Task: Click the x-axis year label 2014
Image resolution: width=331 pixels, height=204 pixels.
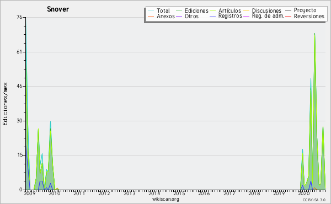Action: [x=154, y=193]
